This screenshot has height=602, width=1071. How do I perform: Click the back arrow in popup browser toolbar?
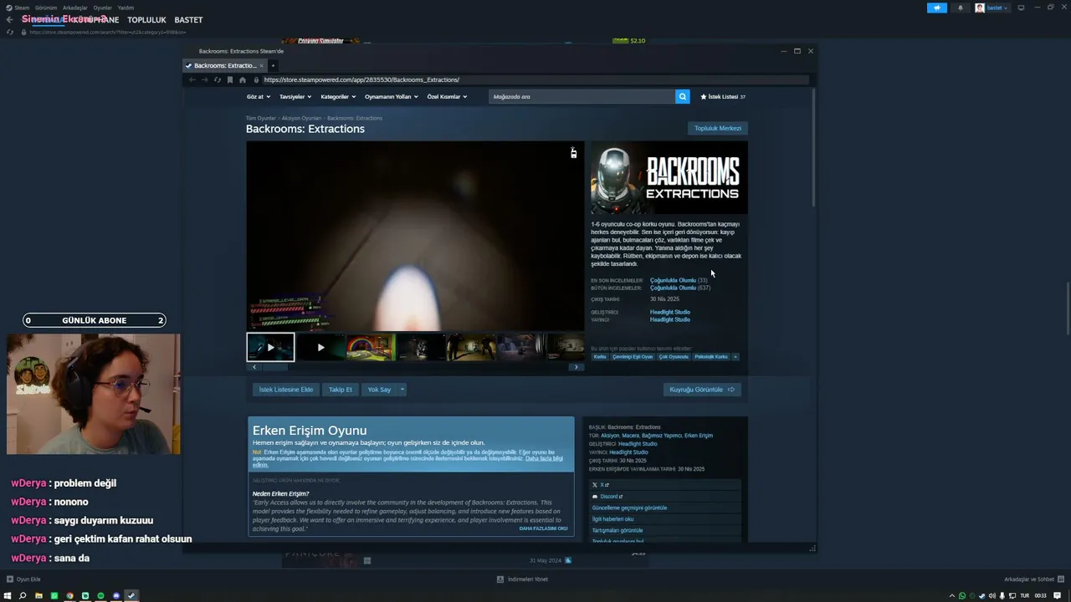coord(192,79)
